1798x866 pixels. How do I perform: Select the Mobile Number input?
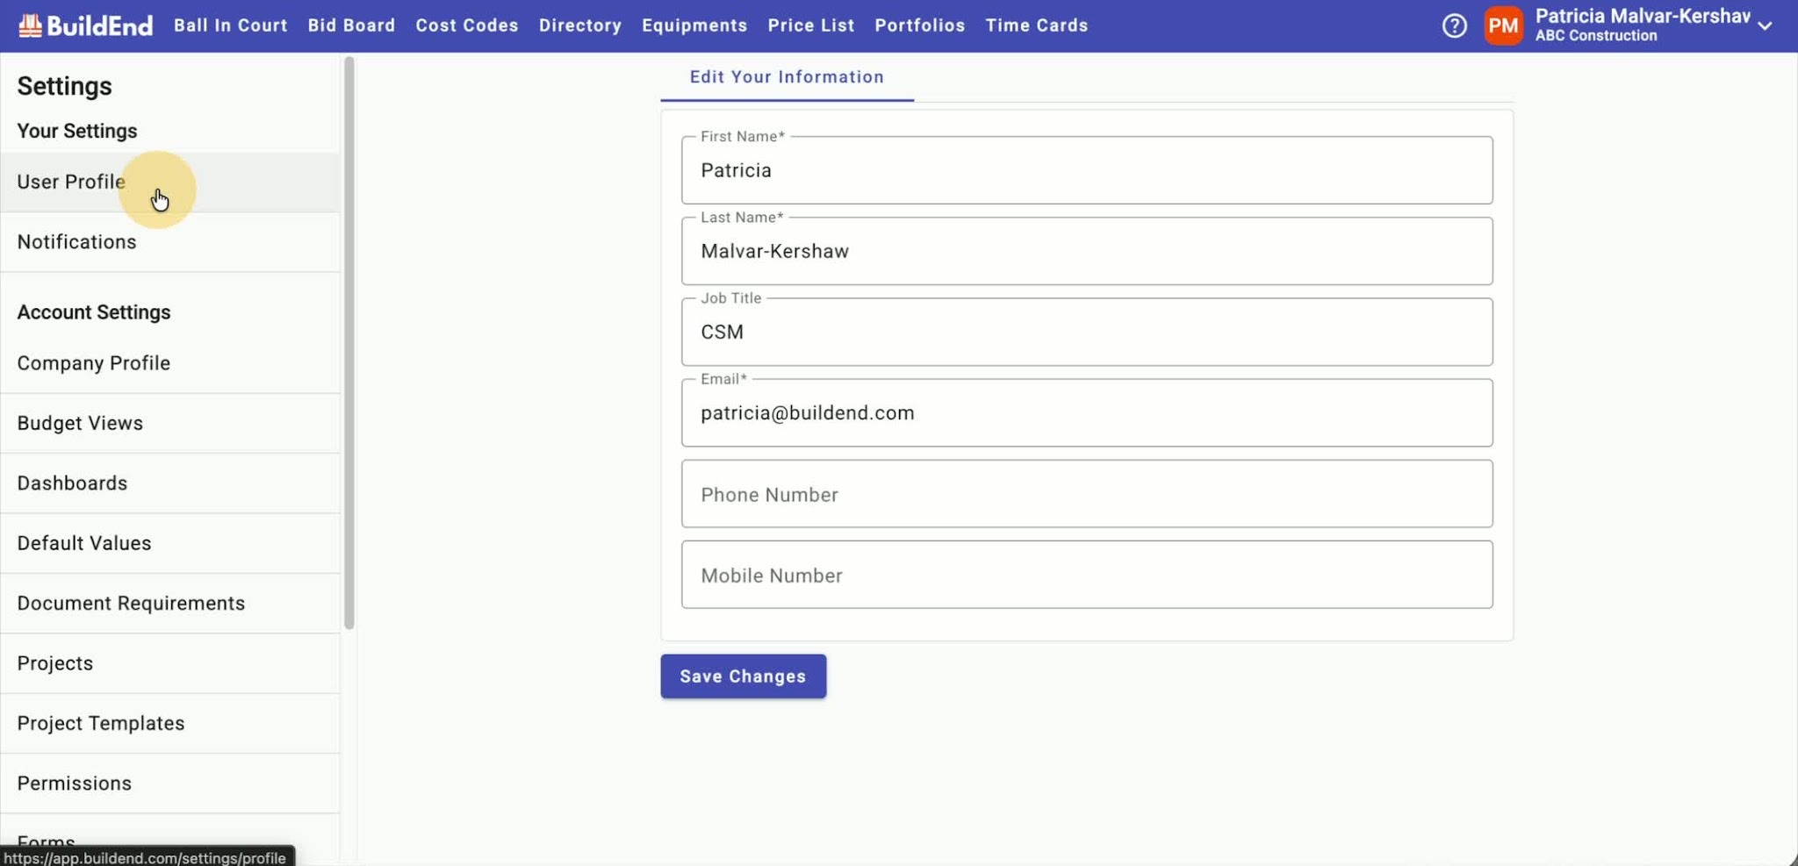pos(1087,575)
